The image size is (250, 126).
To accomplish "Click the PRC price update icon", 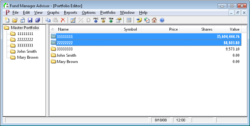I will tap(96, 20).
